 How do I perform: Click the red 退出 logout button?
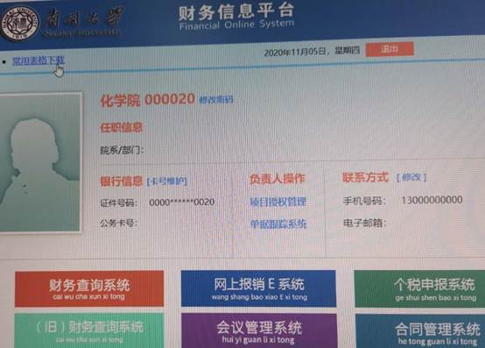coord(390,49)
